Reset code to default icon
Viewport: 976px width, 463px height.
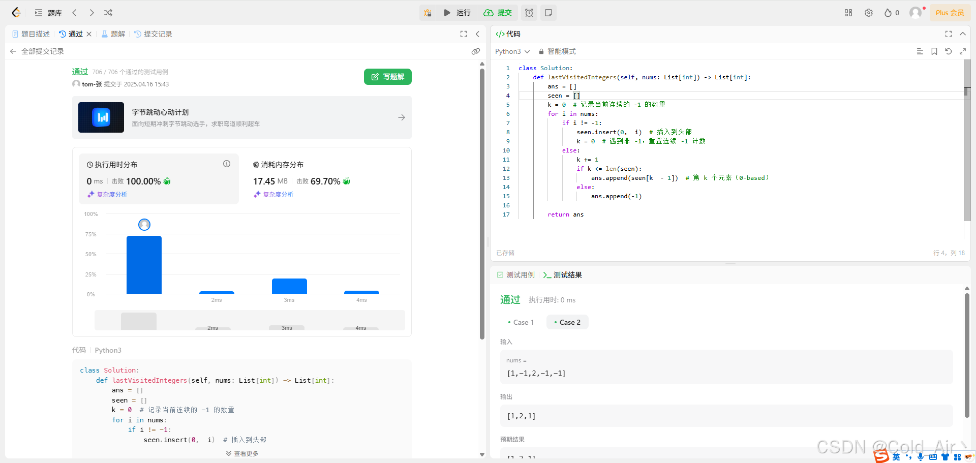[x=949, y=51]
